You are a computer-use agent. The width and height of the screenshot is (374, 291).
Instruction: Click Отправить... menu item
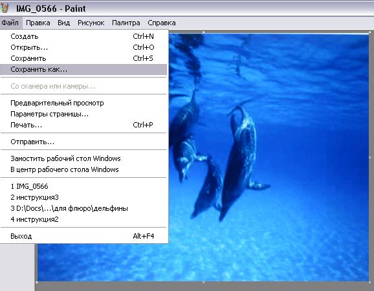[x=83, y=142]
